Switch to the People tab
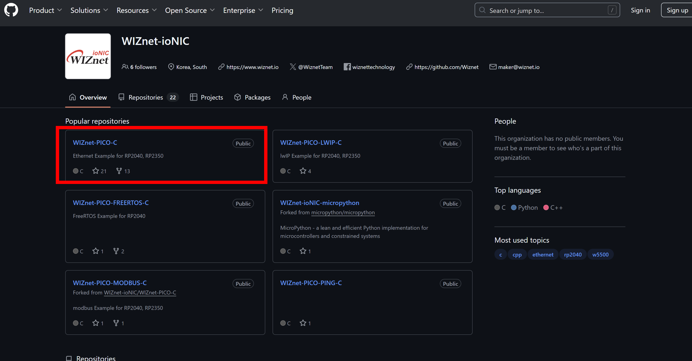This screenshot has width=692, height=361. [297, 97]
